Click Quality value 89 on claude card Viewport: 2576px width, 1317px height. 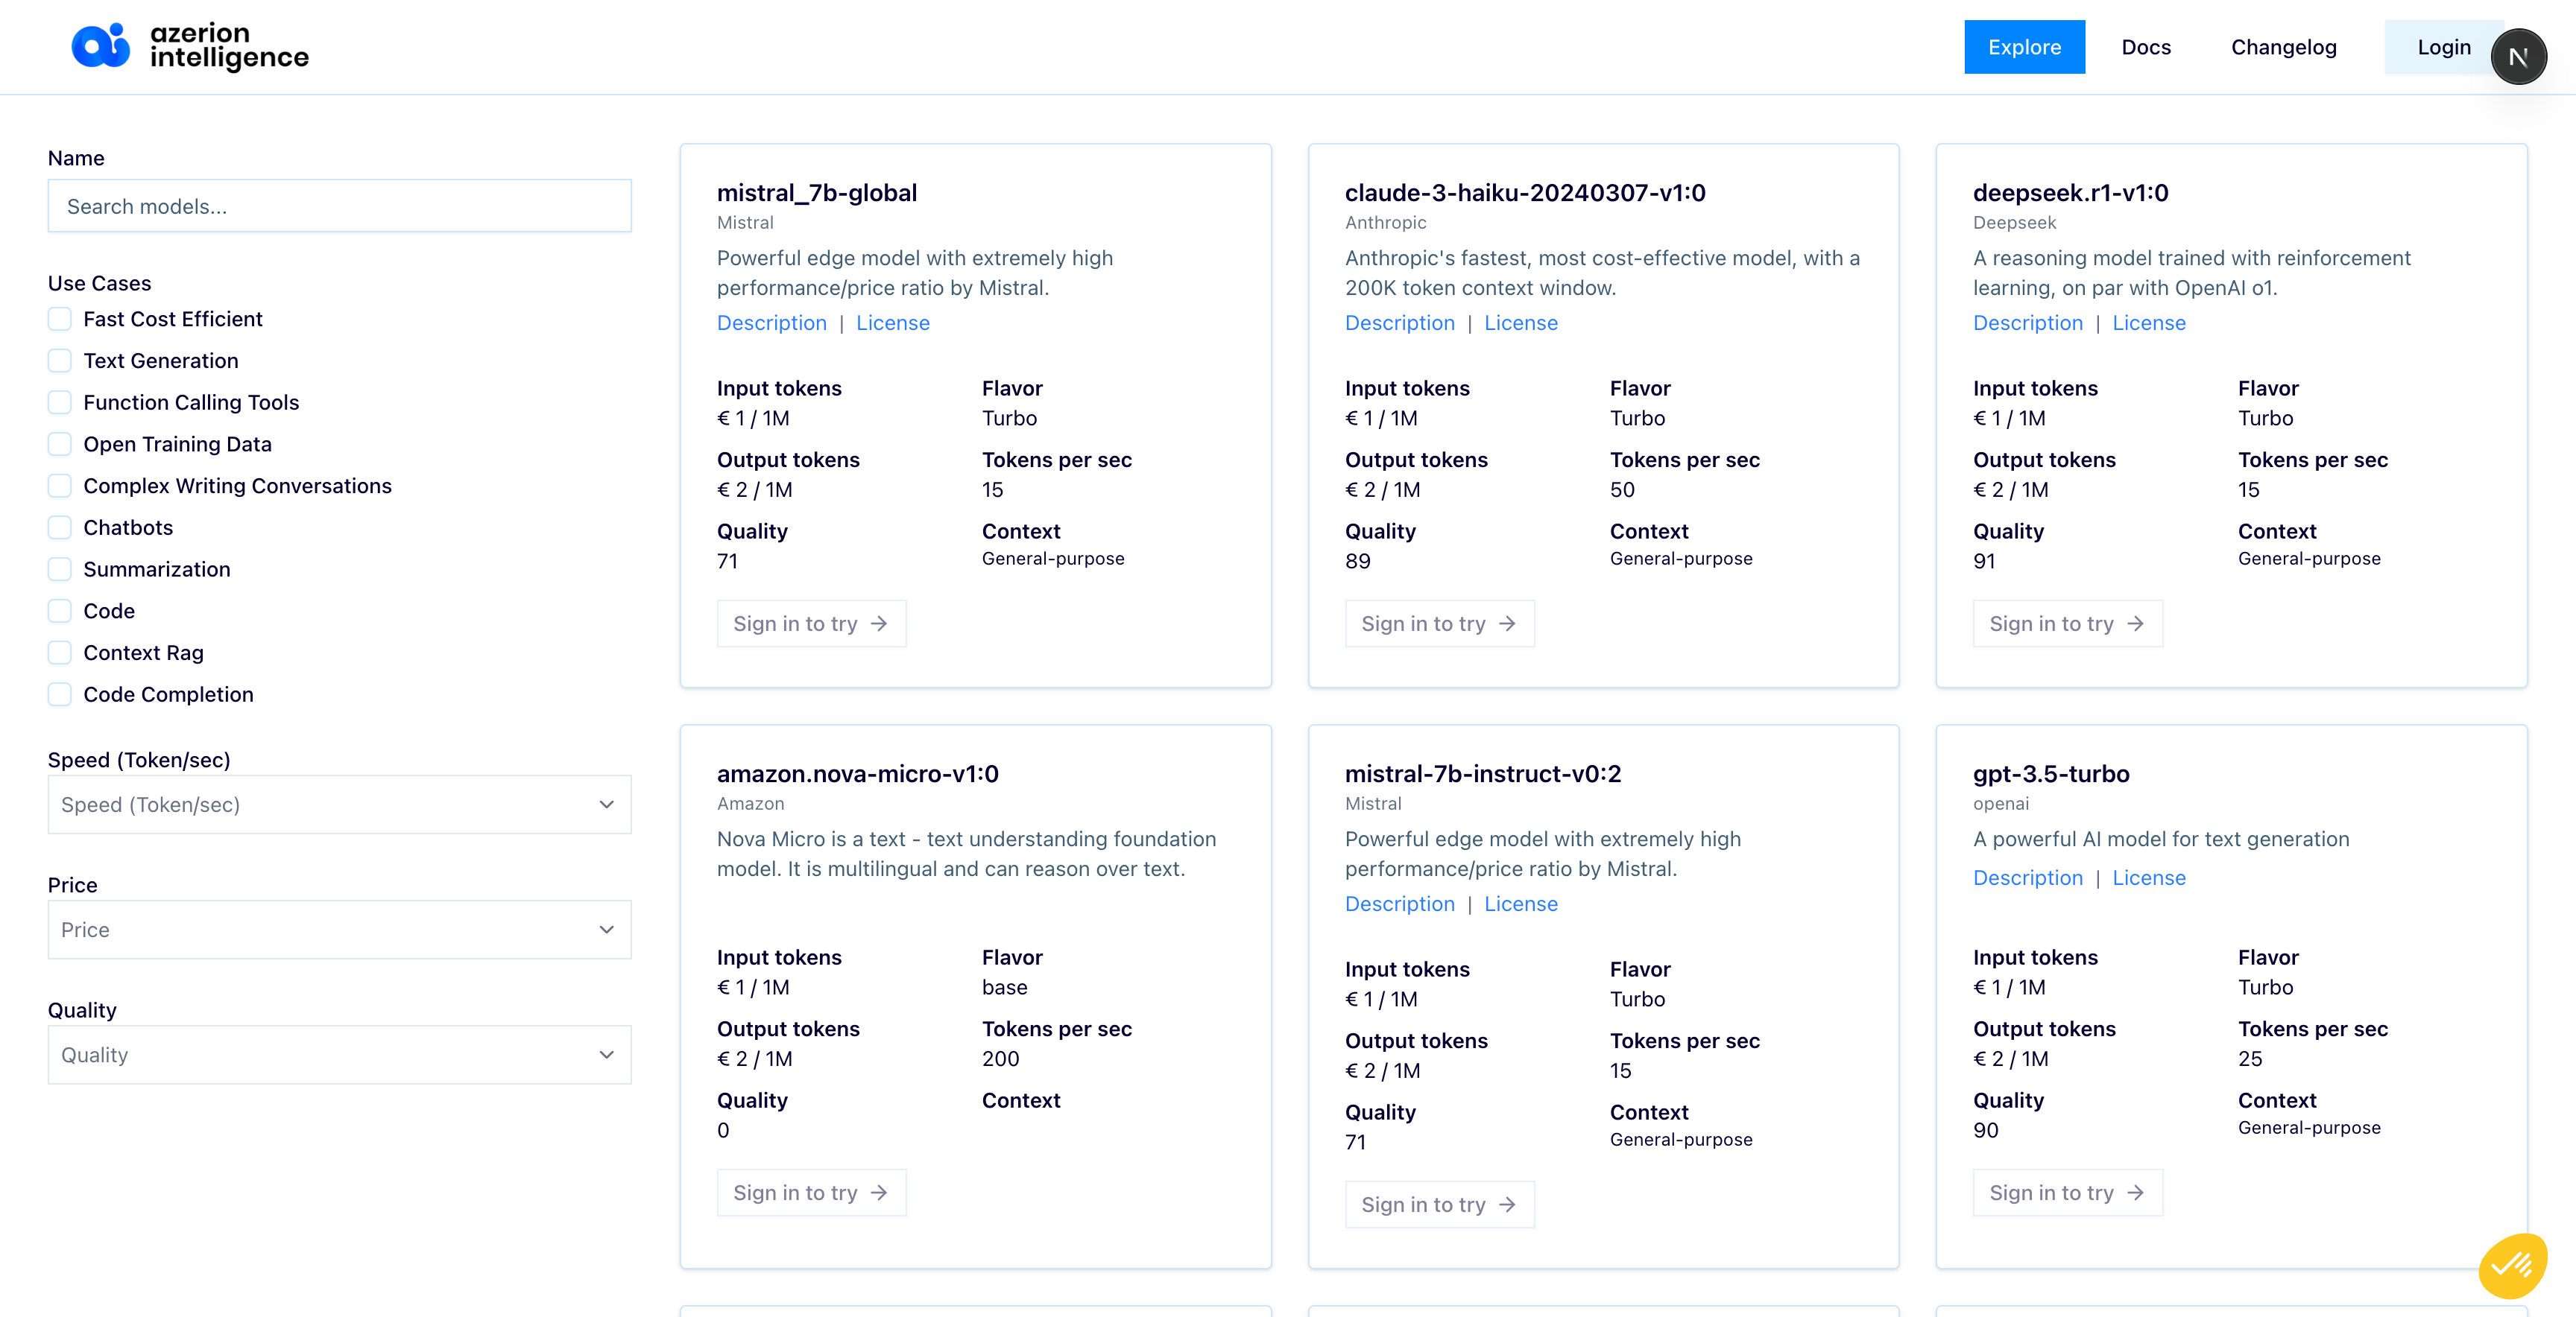(1357, 561)
